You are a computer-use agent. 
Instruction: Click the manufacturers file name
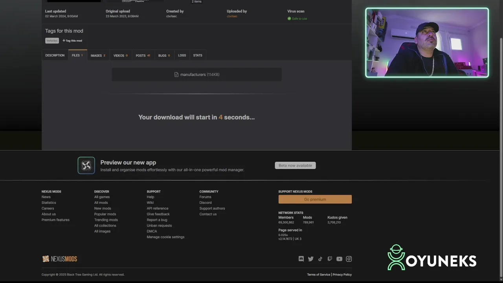coord(193,75)
